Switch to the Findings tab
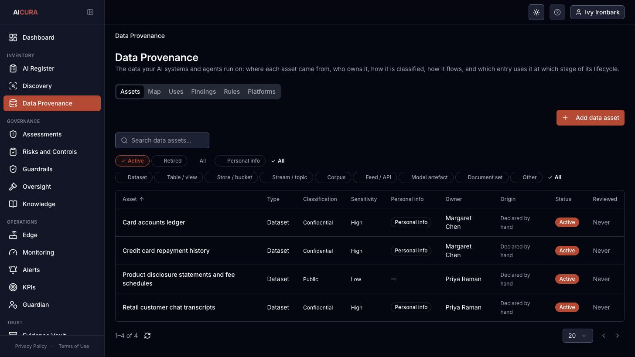The height and width of the screenshot is (357, 635). coord(204,92)
